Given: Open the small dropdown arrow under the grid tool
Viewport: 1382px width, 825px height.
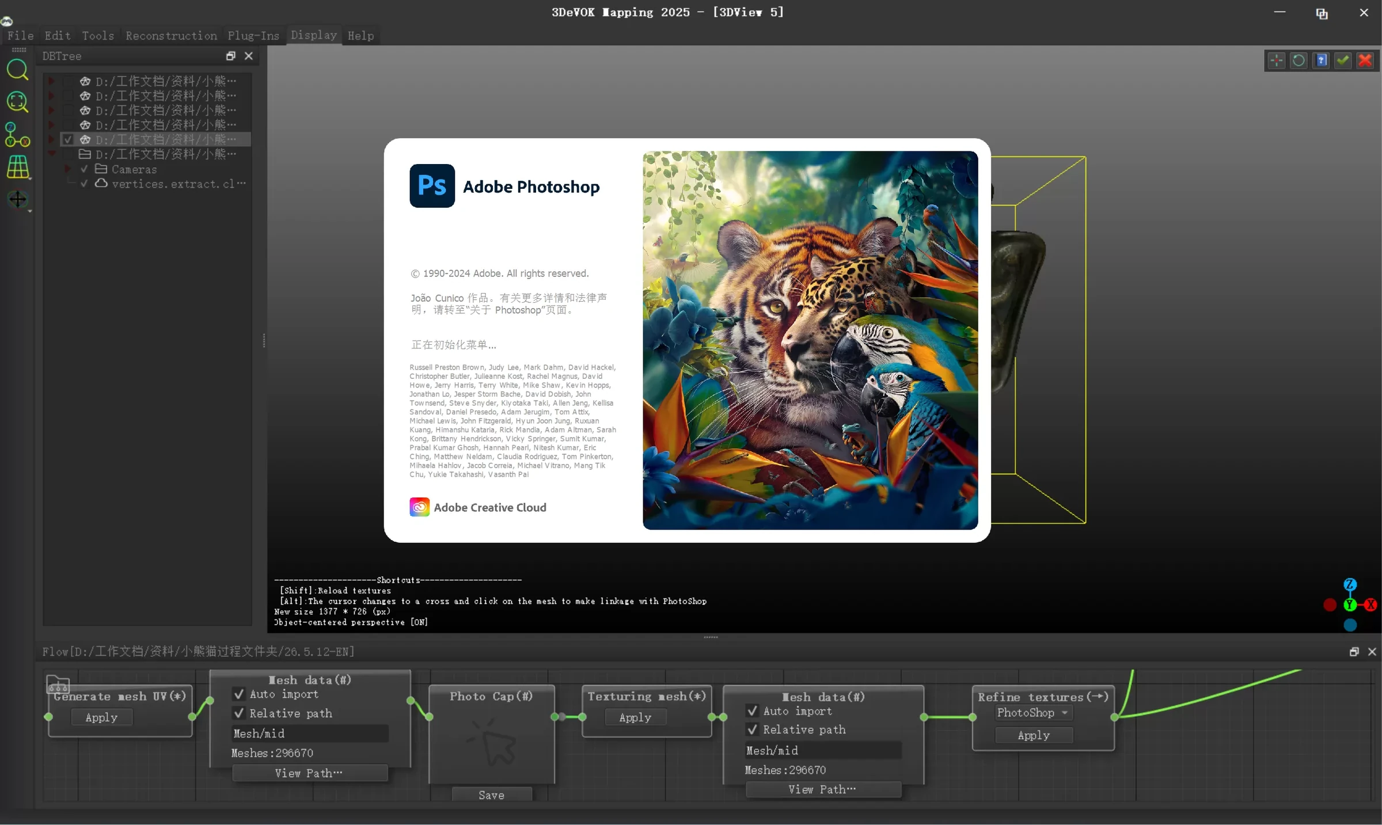Looking at the screenshot, I should 29,179.
